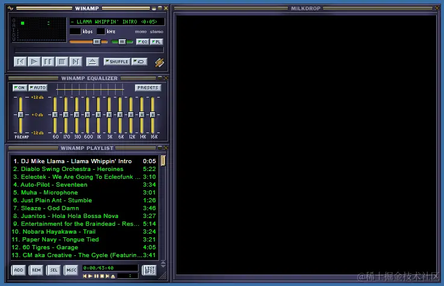The width and height of the screenshot is (444, 286).
Task: Toggle the PL playlist window button
Action: (x=157, y=42)
